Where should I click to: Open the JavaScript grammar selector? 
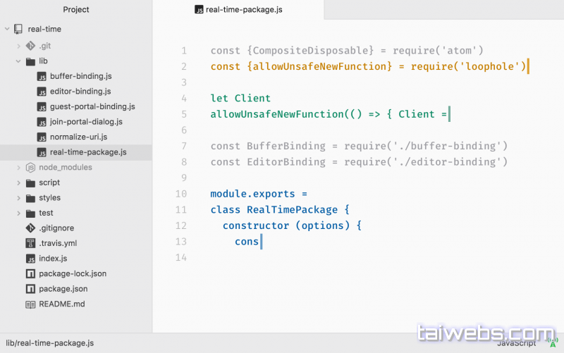coord(516,343)
